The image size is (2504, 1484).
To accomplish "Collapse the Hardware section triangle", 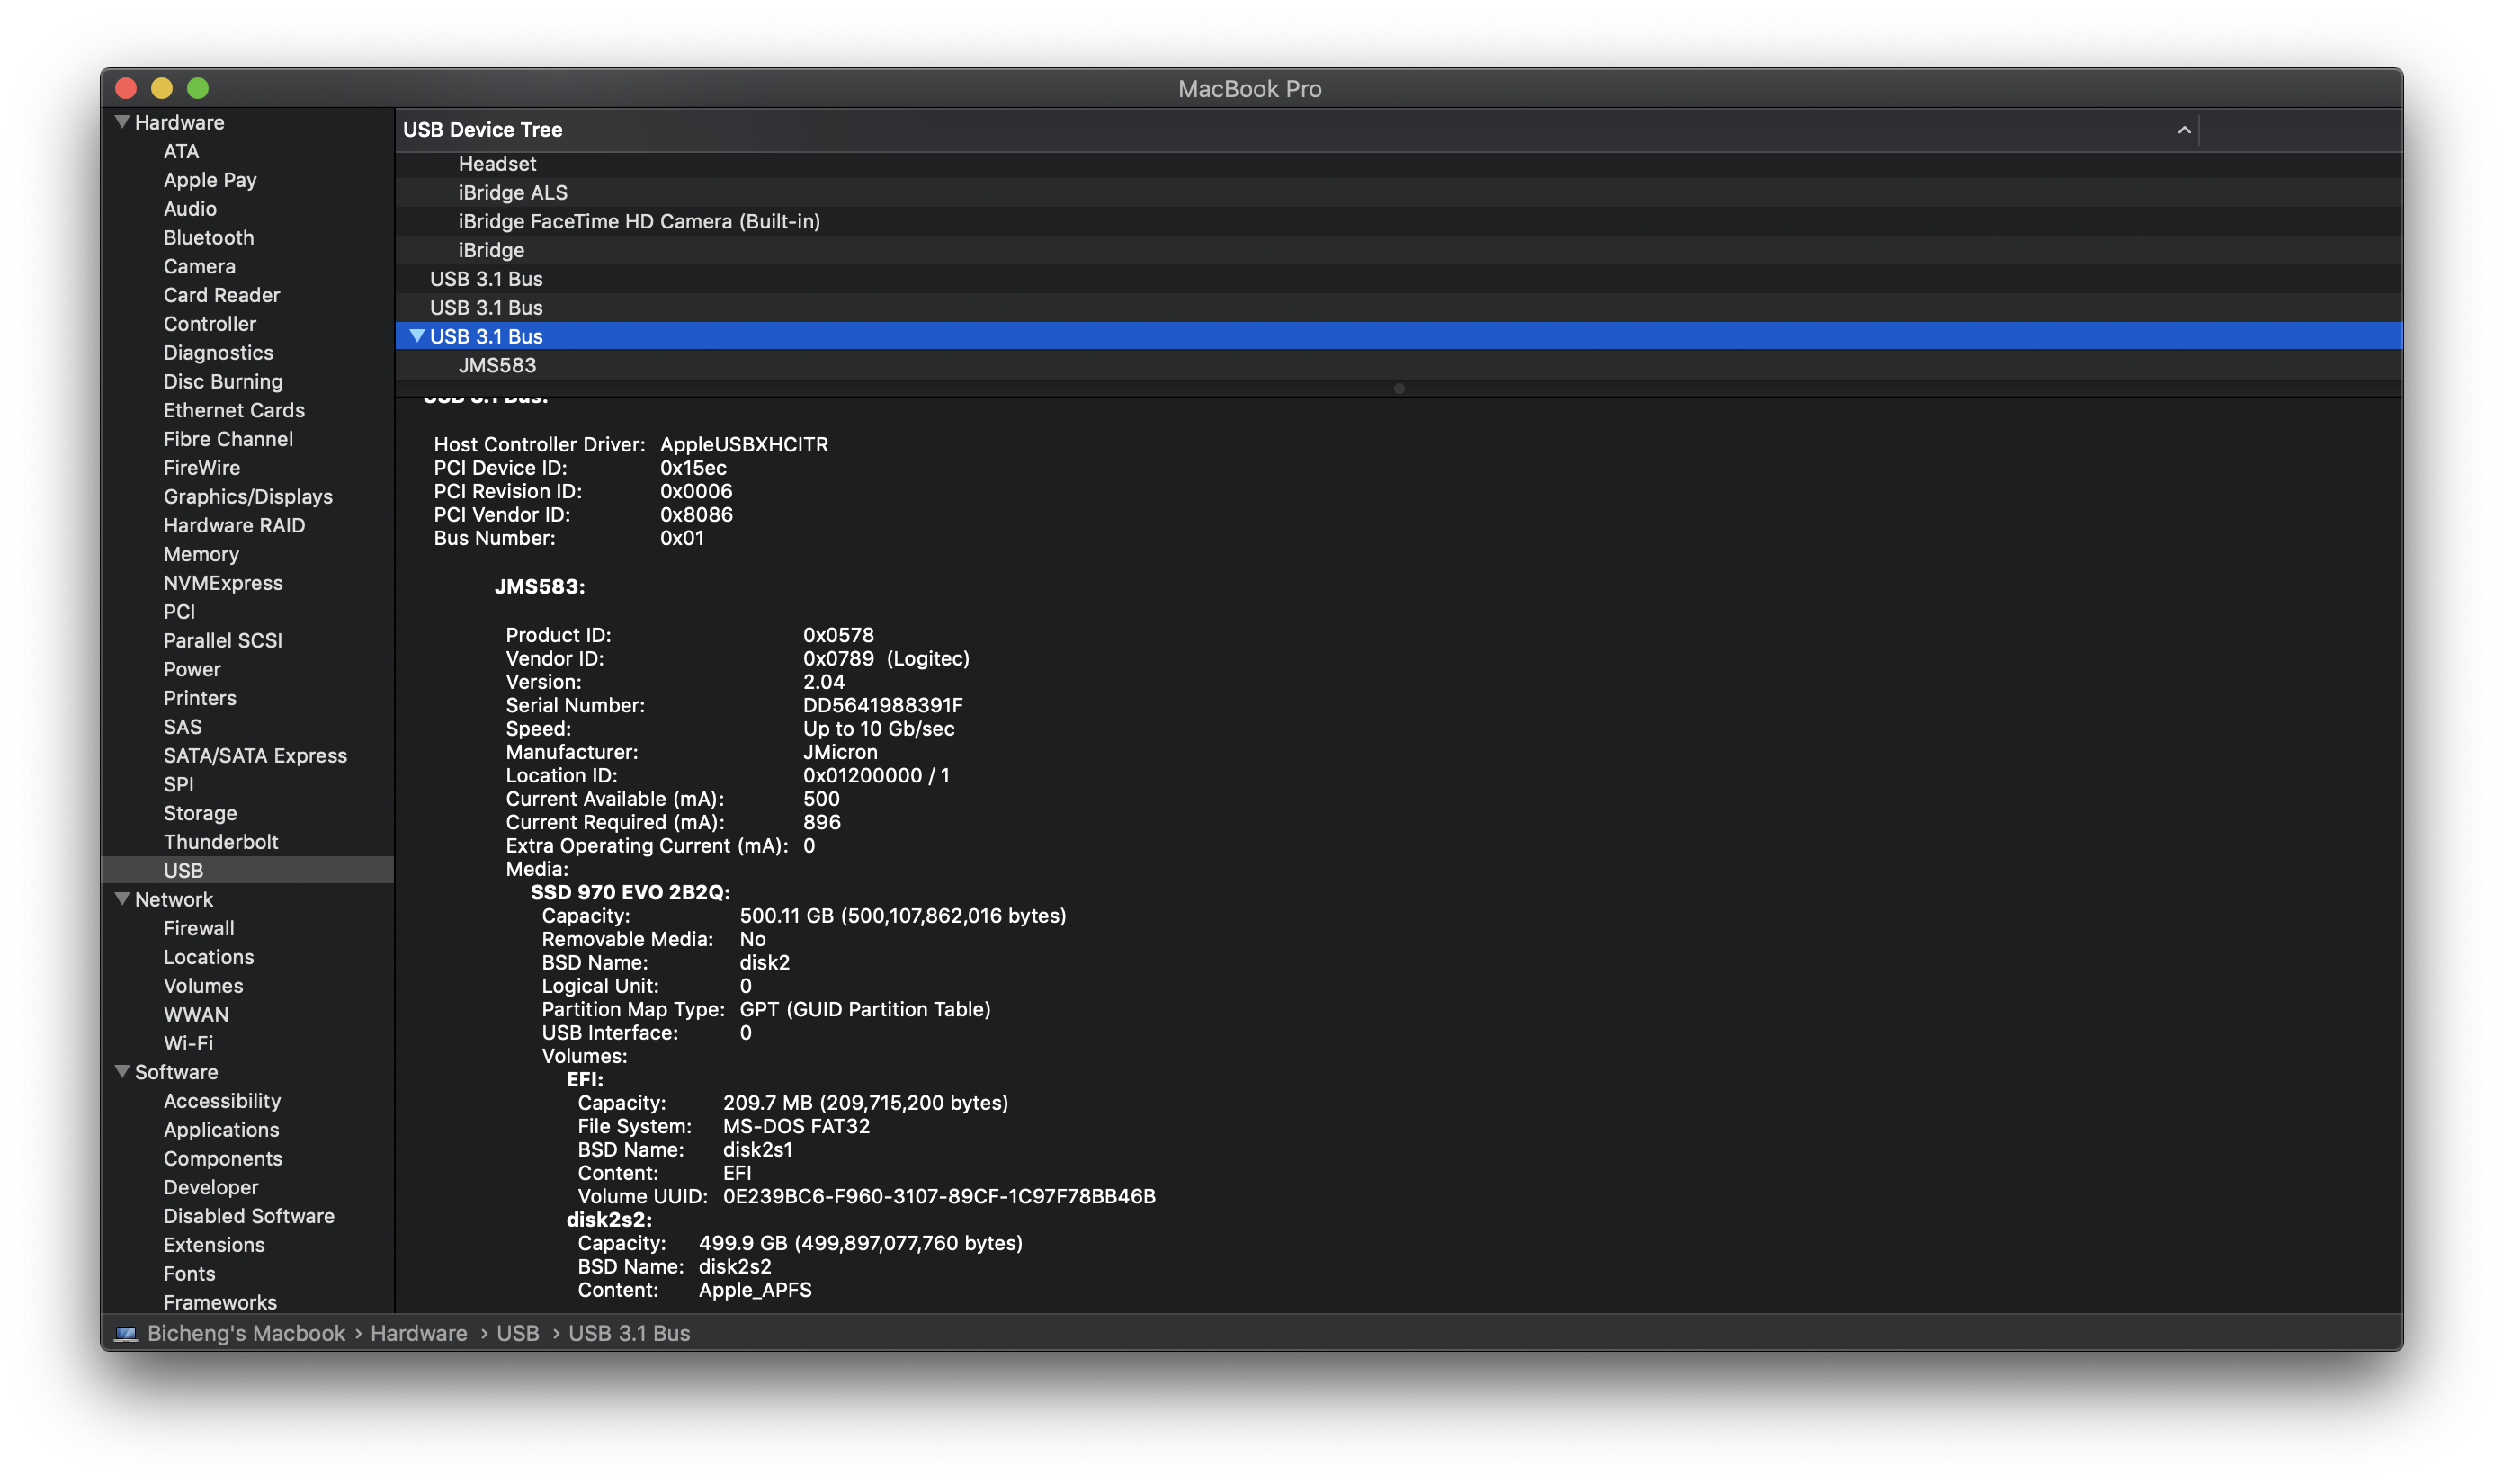I will [122, 122].
